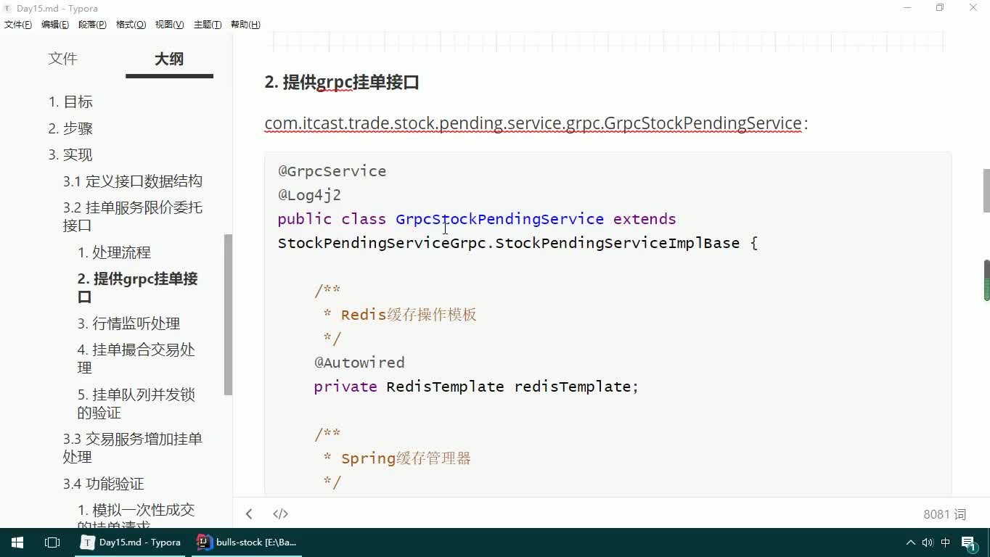This screenshot has width=990, height=557.
Task: Click the @Log4j2 annotation line
Action: (x=309, y=195)
